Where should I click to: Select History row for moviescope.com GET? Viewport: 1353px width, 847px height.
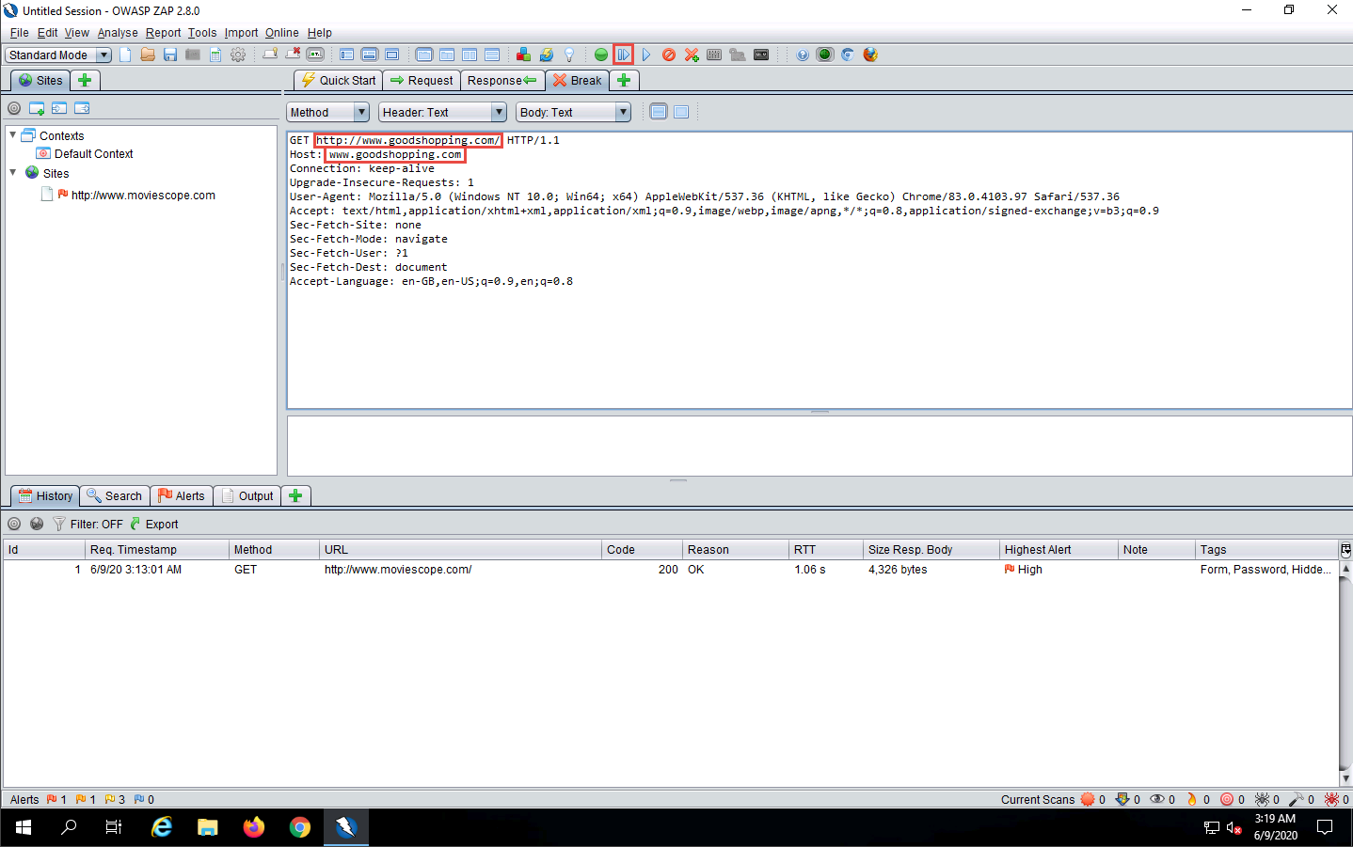[671, 570]
